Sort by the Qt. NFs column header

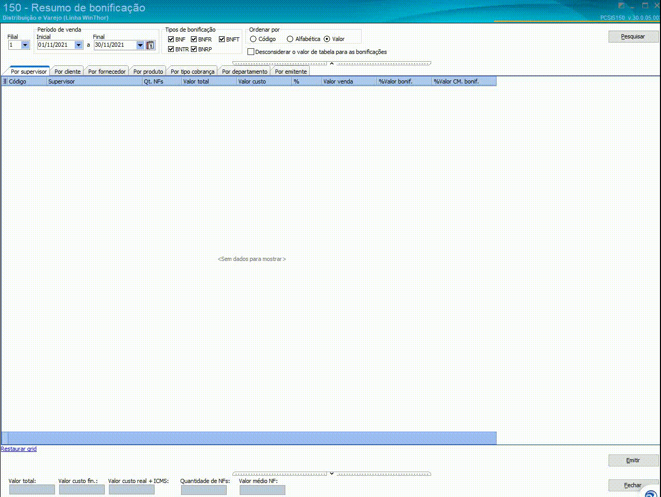pyautogui.click(x=162, y=81)
